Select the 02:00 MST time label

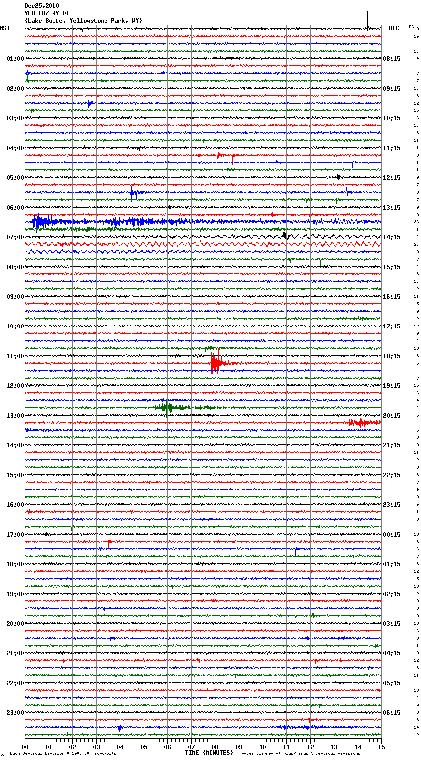point(15,89)
